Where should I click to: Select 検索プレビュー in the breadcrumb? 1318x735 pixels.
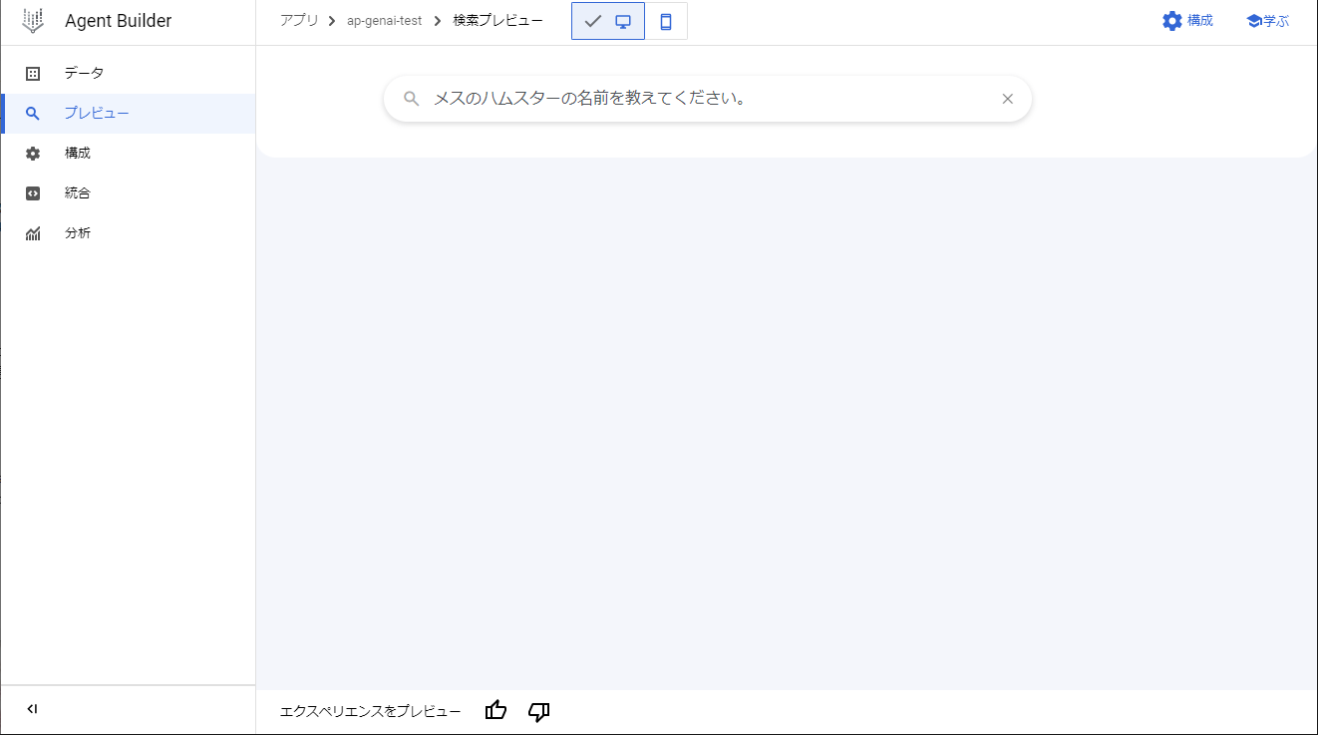pos(496,20)
